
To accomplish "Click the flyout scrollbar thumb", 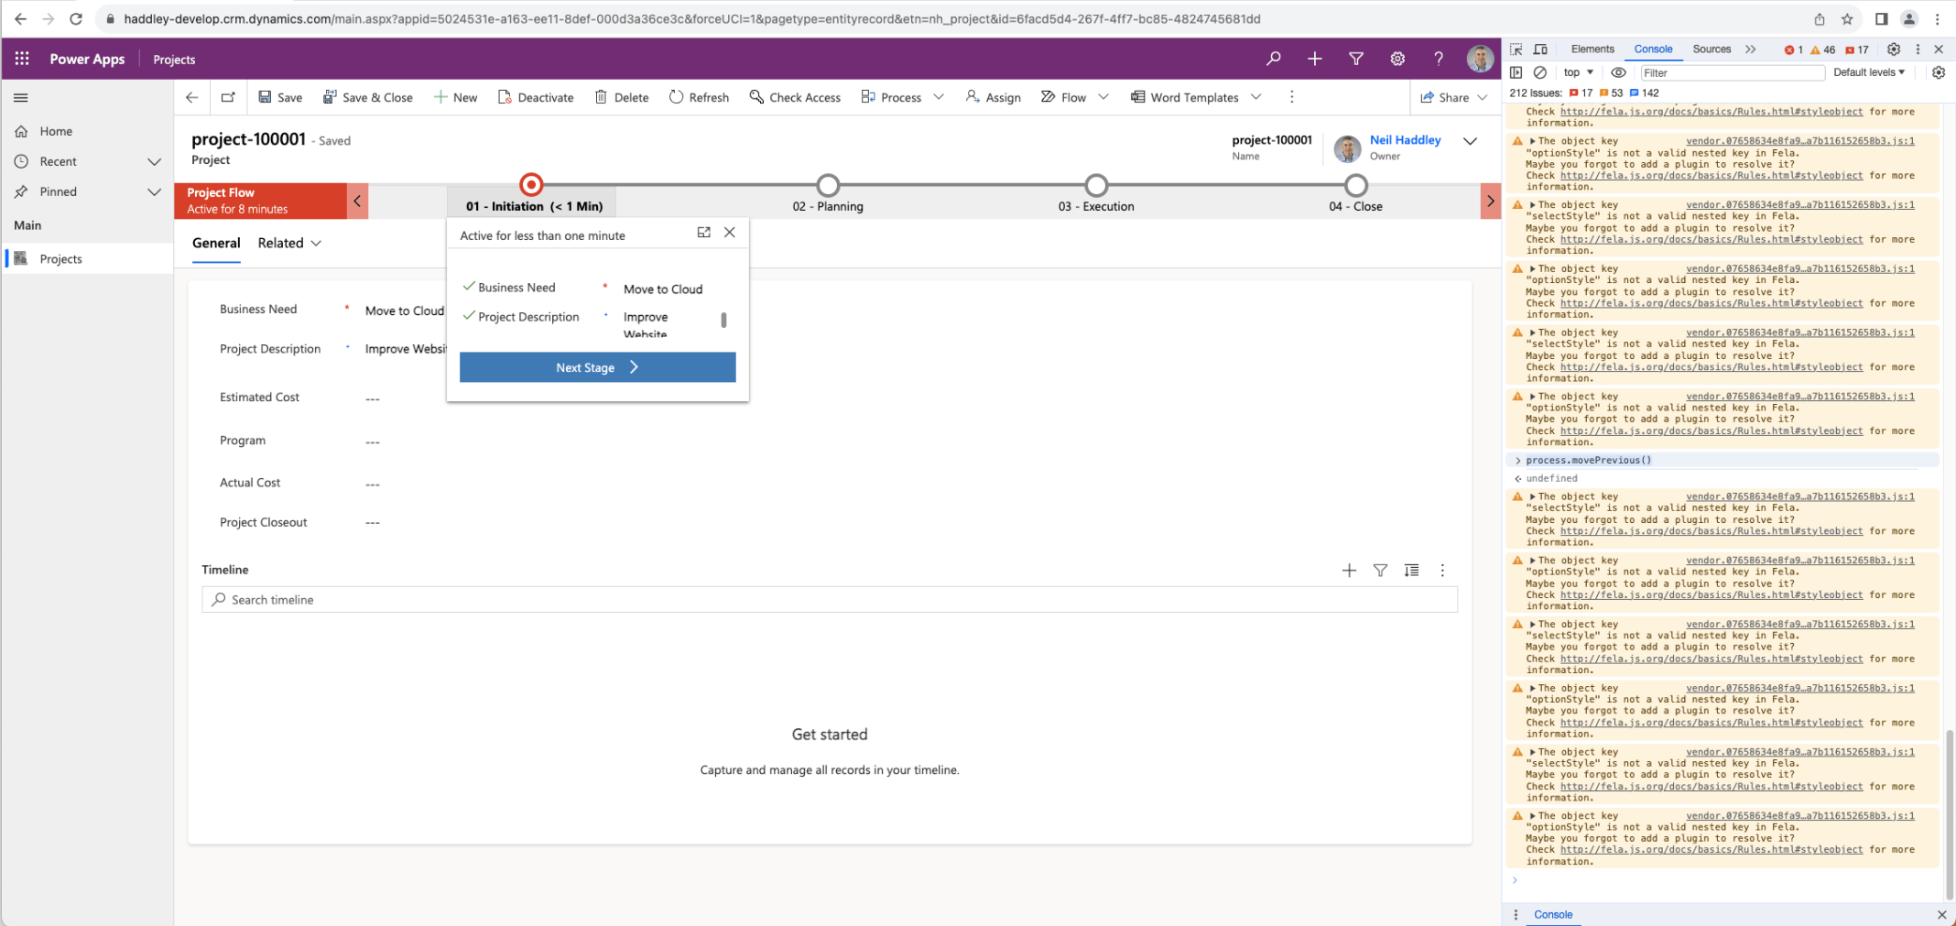I will coord(723,320).
